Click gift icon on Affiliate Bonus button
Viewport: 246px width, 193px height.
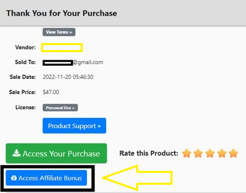14,178
